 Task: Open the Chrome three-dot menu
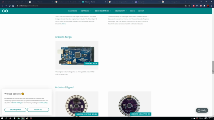pyautogui.click(x=212, y=6)
